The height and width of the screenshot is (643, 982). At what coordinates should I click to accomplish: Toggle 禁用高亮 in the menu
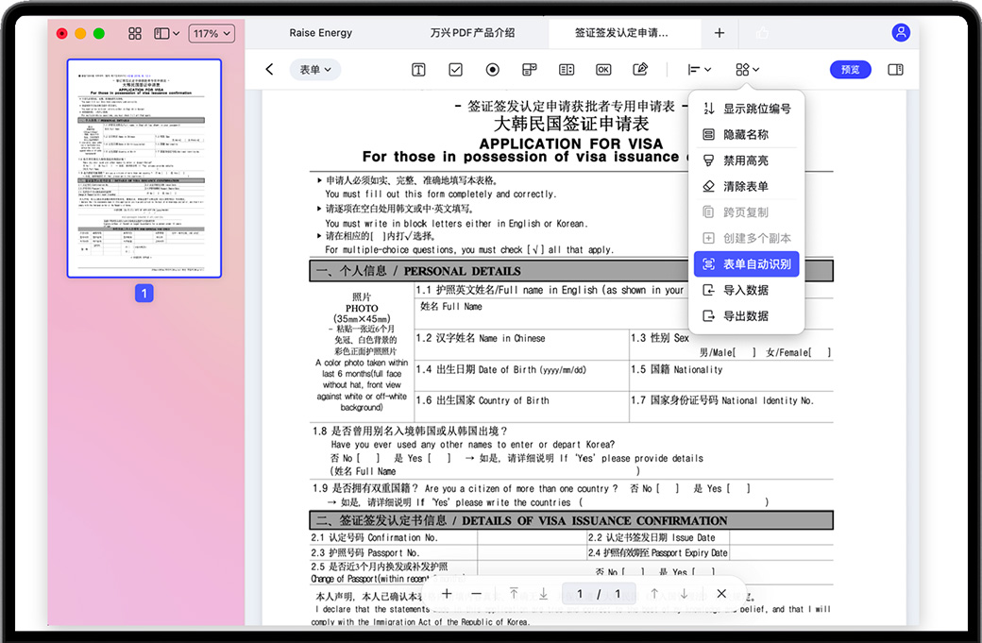coord(745,161)
